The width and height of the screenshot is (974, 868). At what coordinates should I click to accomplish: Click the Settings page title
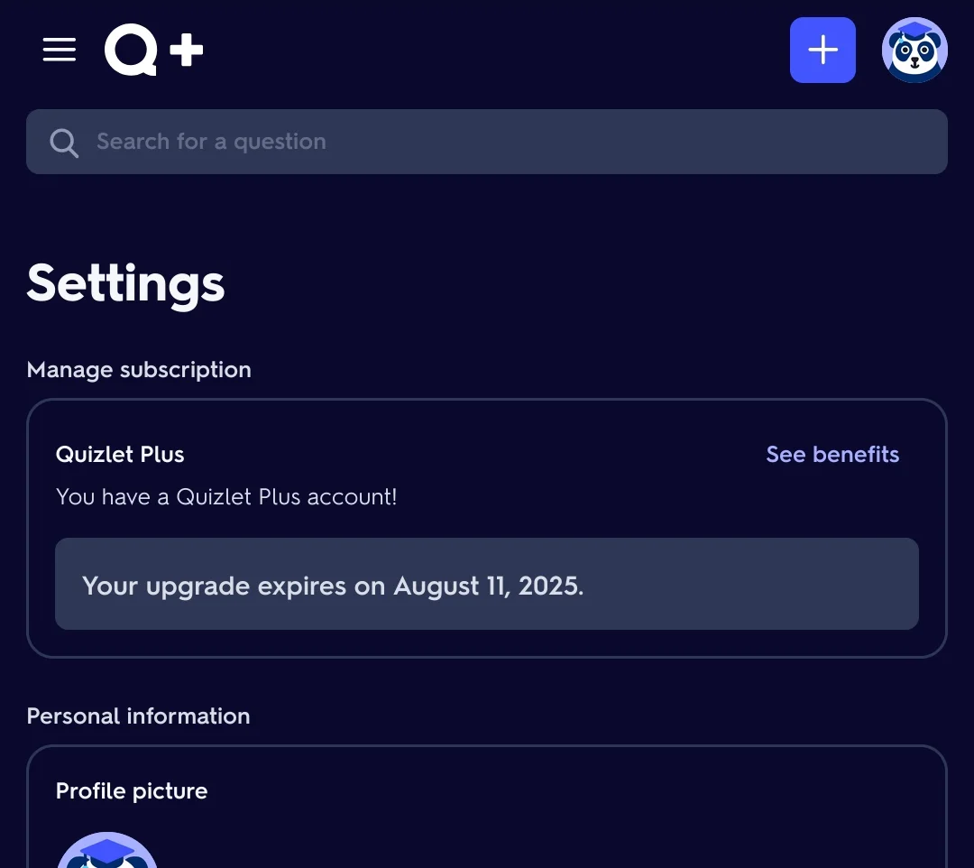[x=125, y=284]
